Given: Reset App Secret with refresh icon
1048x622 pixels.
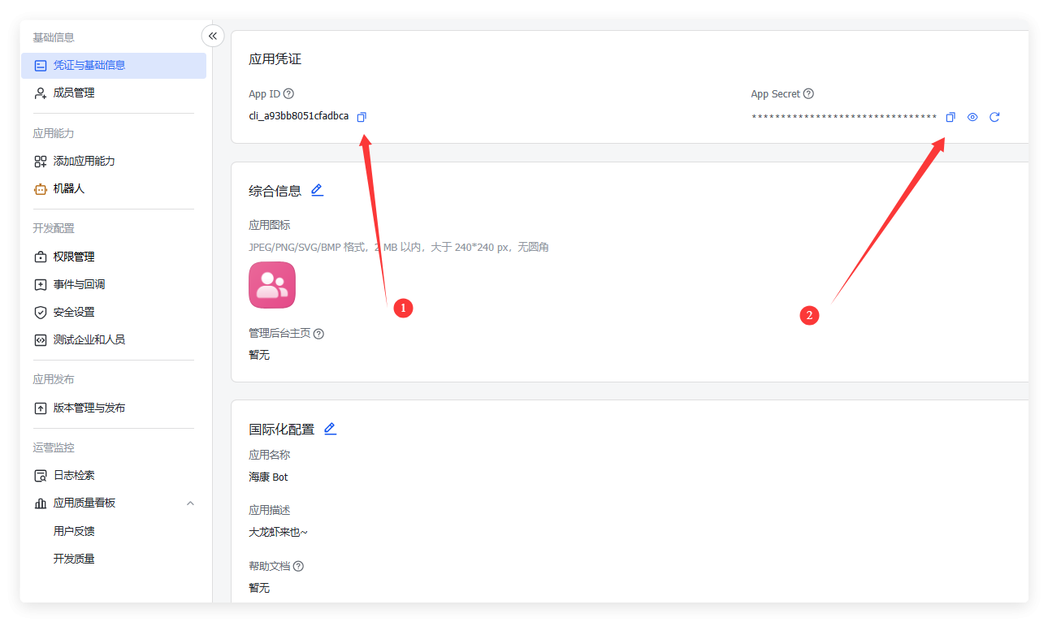Looking at the screenshot, I should [994, 118].
